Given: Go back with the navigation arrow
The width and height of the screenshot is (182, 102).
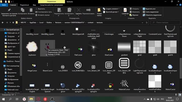Looking at the screenshot, I should click(x=3, y=23).
